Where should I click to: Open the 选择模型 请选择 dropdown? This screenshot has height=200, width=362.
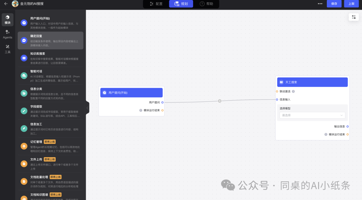point(312,115)
